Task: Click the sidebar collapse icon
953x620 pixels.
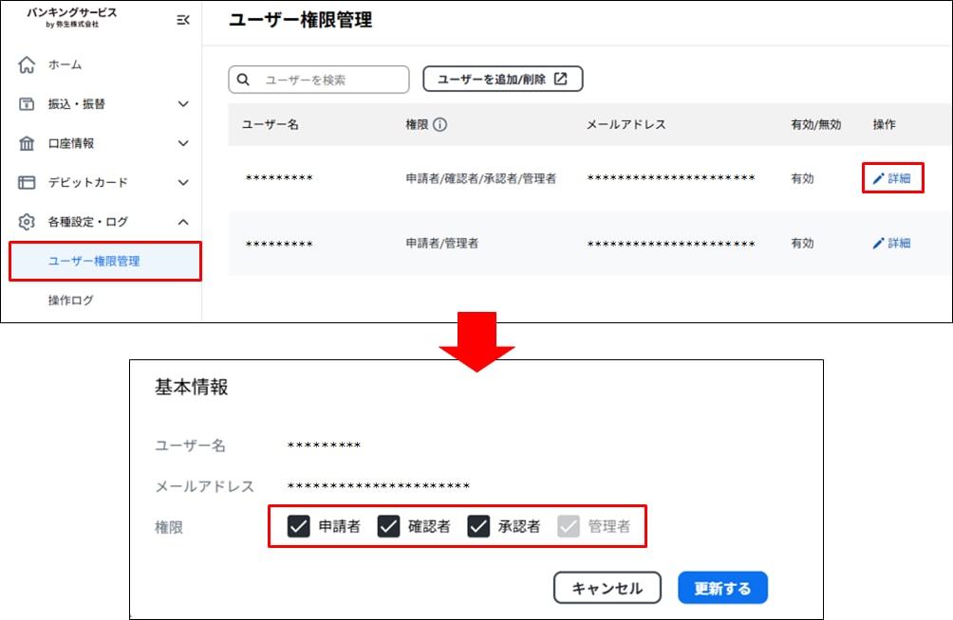Action: [183, 20]
